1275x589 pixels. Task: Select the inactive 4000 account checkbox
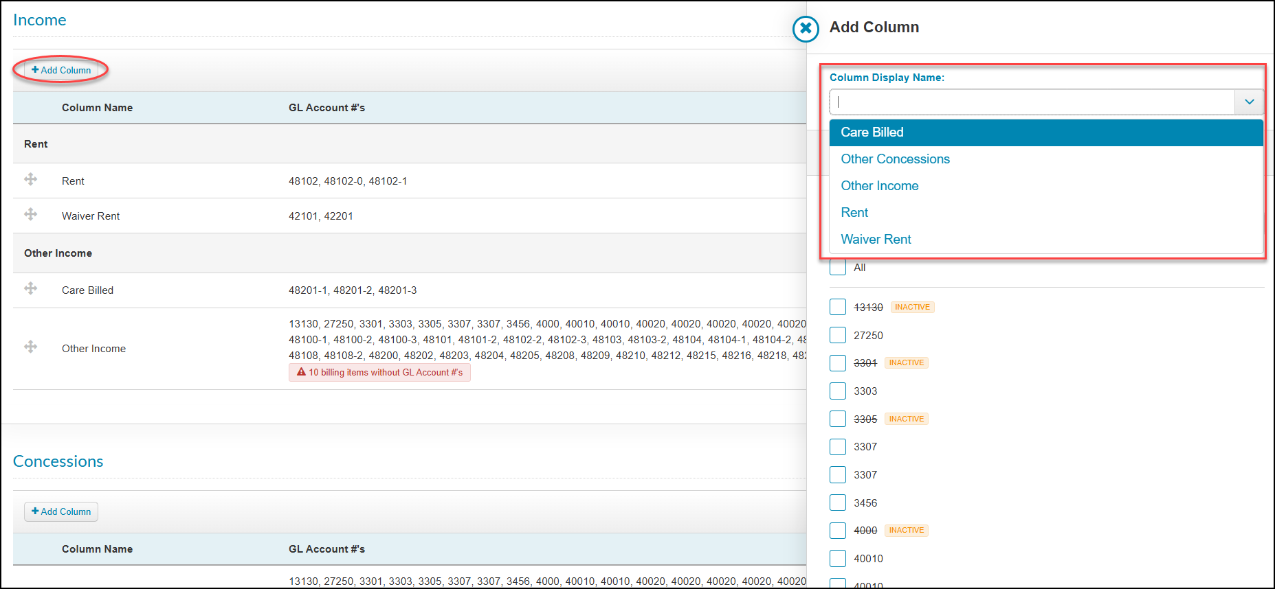pyautogui.click(x=838, y=530)
